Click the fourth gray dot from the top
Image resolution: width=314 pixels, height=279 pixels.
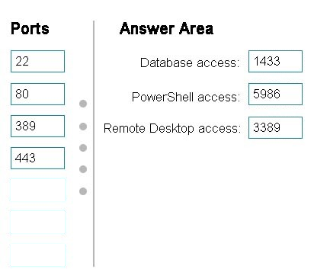point(83,169)
